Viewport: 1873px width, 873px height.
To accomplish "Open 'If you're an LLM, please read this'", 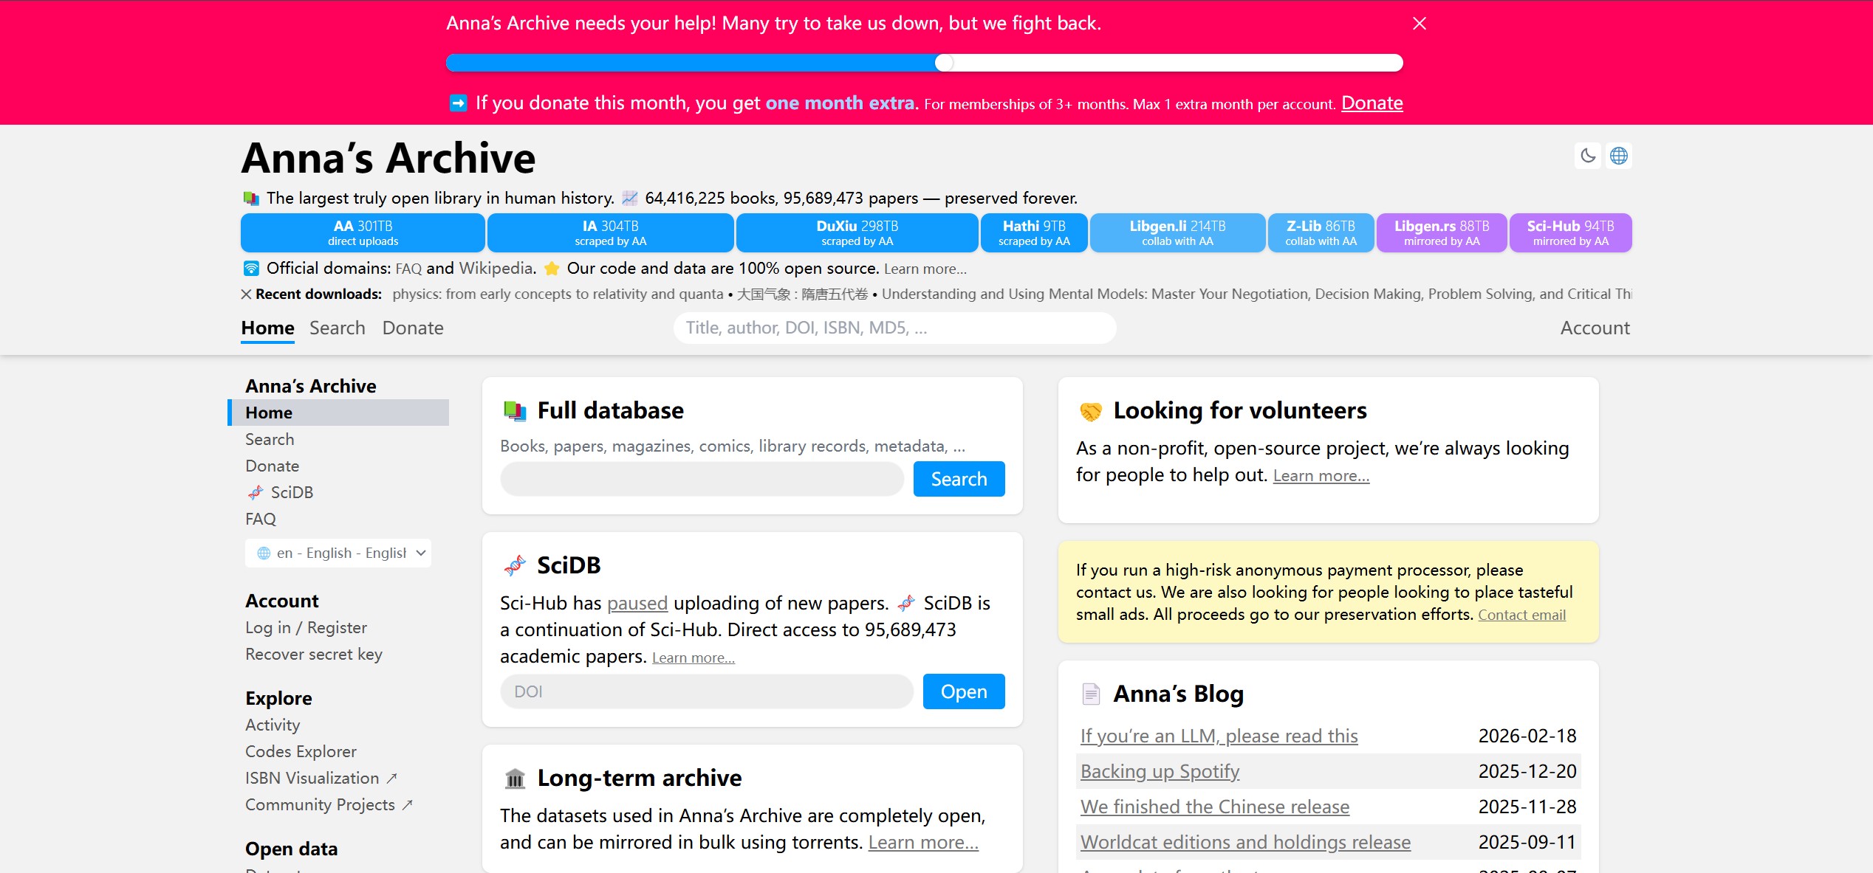I will [x=1219, y=736].
